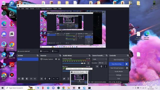The width and height of the screenshot is (160, 90).
Task: Mute Desktop Audio with speaker icon
Action: pos(84,63)
